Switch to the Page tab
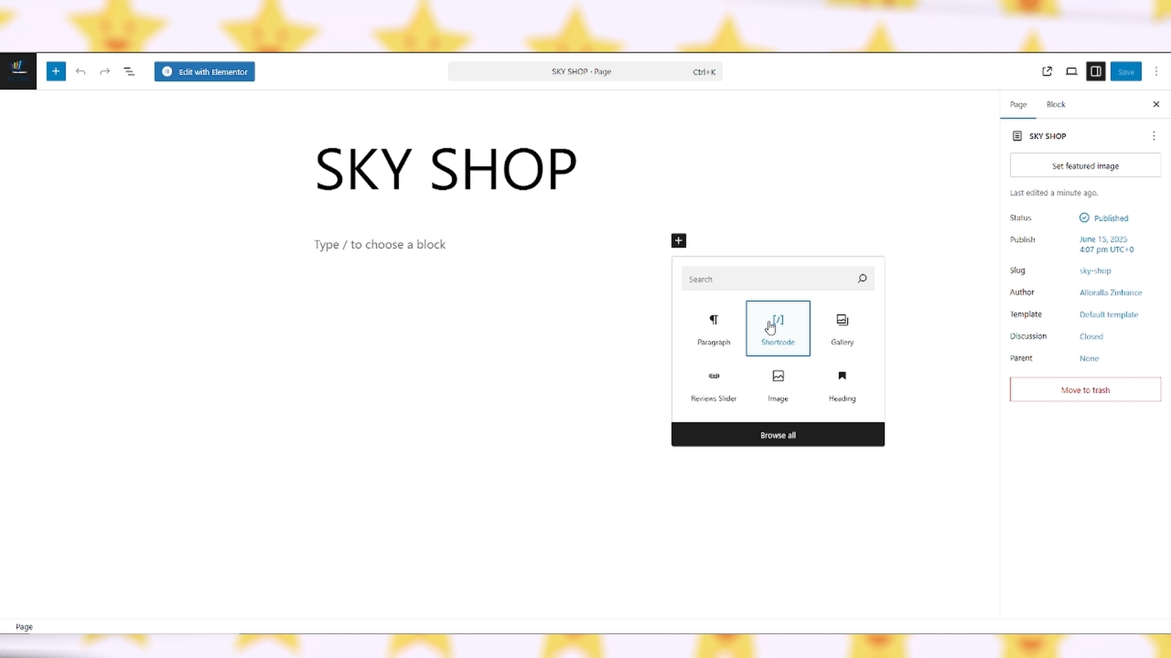Screen dimensions: 1171x658 (1018, 104)
